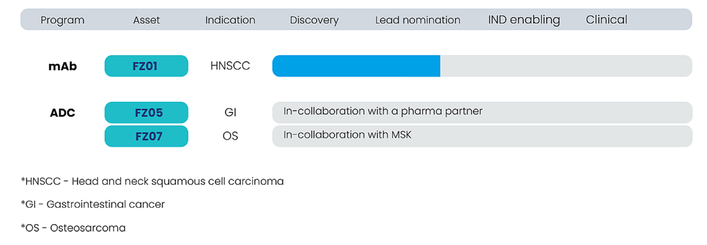Viewport: 707px width, 245px height.
Task: Select the mAb program label
Action: [63, 66]
